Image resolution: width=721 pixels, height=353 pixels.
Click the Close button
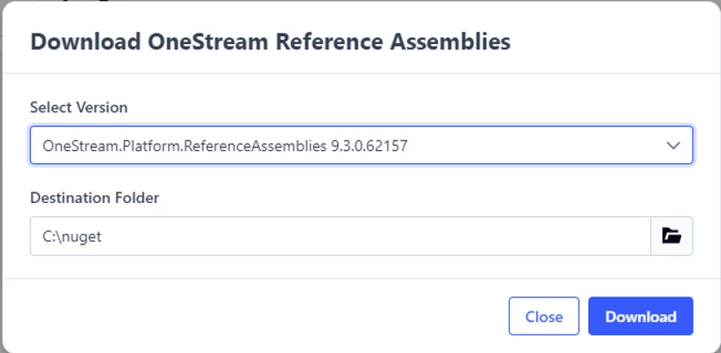click(544, 316)
